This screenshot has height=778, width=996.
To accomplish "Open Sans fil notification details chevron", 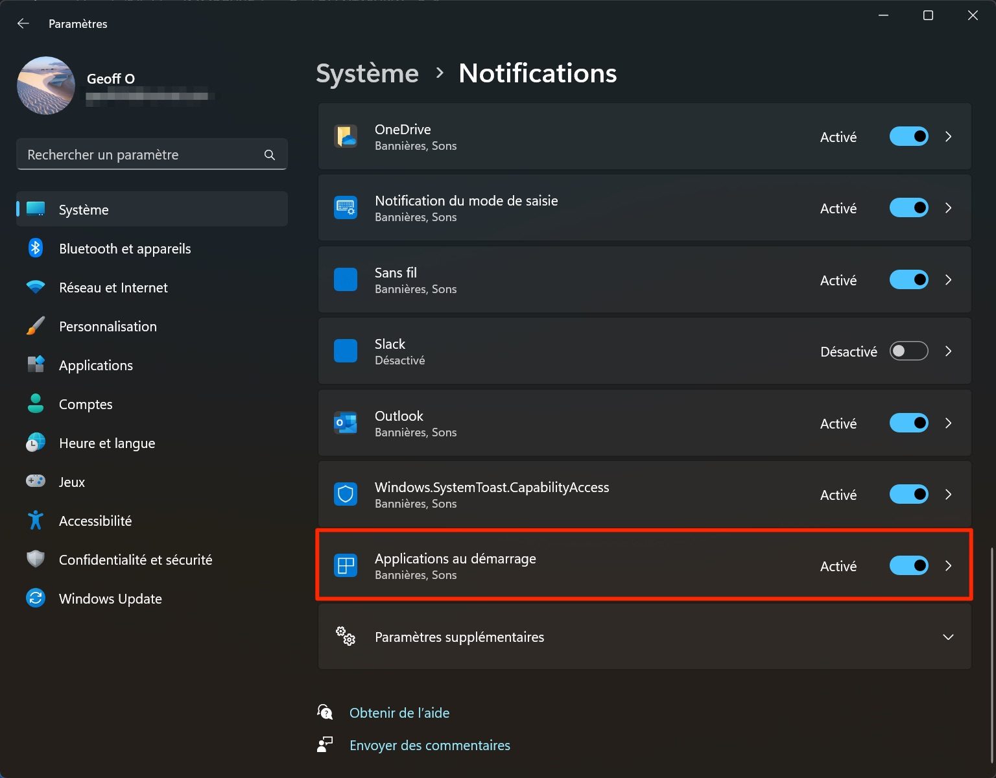I will click(x=949, y=280).
